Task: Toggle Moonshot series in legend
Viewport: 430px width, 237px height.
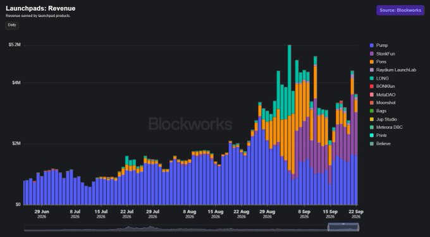Action: tap(383, 103)
